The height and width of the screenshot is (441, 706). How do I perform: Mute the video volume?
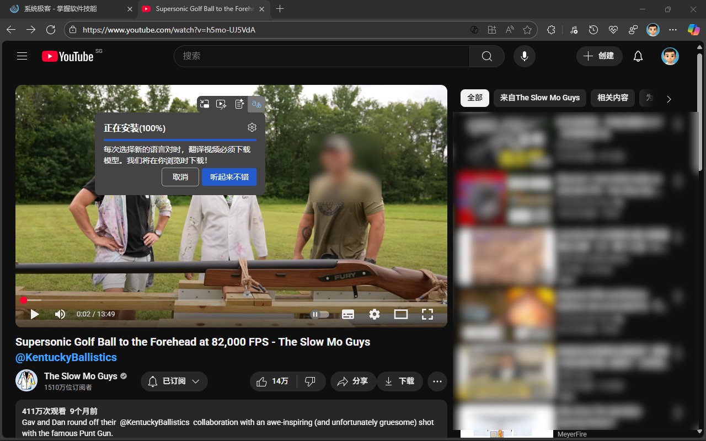coord(60,314)
